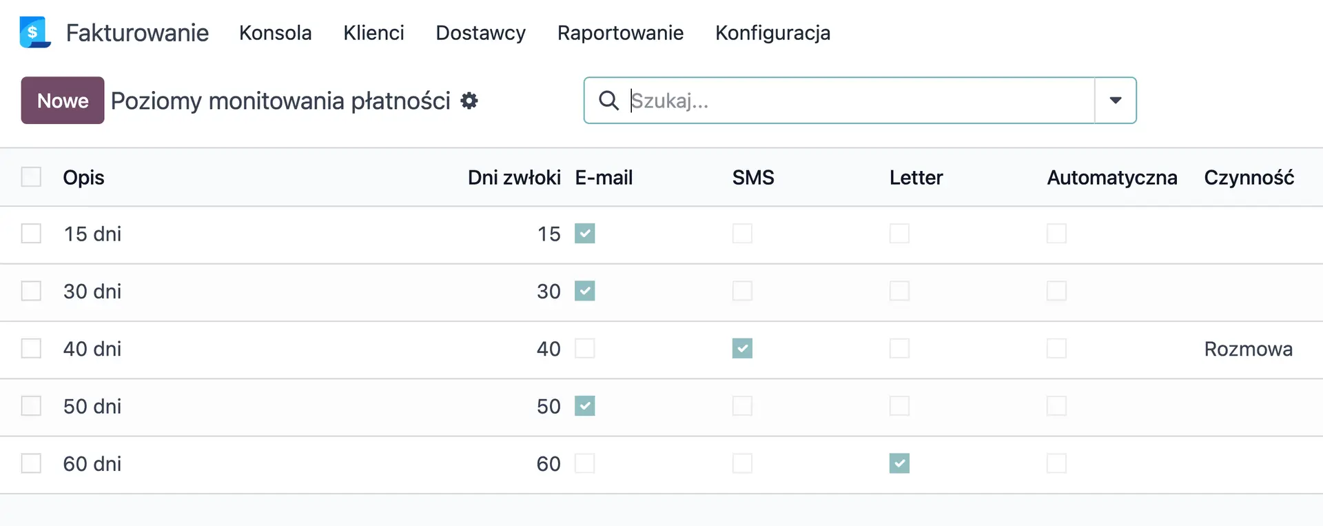Open the Konsola menu
Image resolution: width=1323 pixels, height=526 pixels.
point(275,32)
